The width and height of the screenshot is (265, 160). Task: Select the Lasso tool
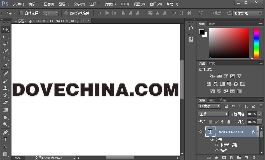click(5, 44)
